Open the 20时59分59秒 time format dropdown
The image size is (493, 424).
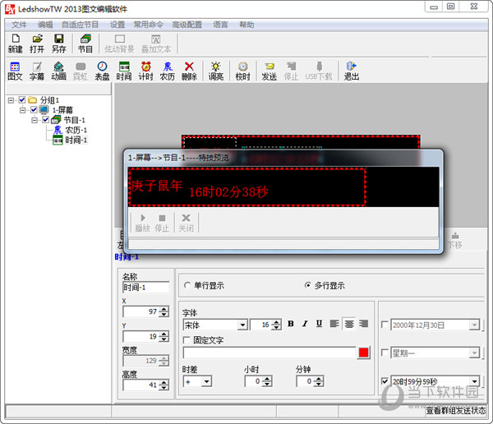474,381
